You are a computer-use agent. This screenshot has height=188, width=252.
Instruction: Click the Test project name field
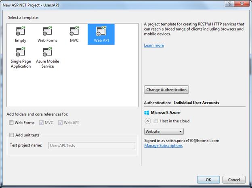coord(92,145)
